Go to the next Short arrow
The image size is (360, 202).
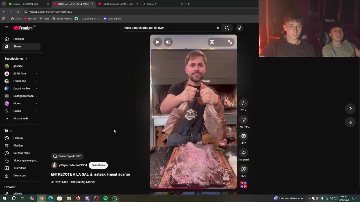[x=350, y=122]
